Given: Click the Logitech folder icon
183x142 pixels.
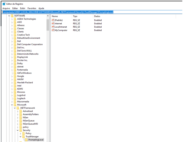Looking at the screenshot, I should coord(15,98).
